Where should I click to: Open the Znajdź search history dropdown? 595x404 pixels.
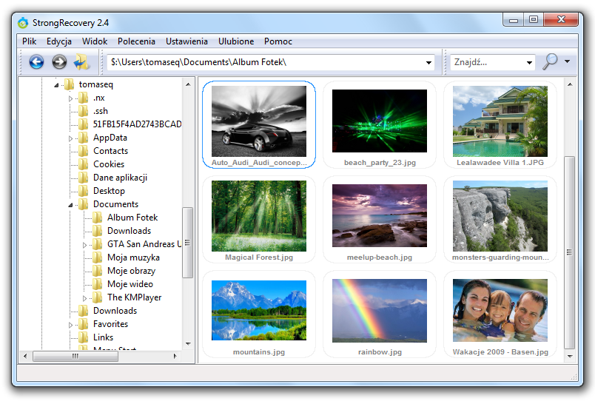529,63
